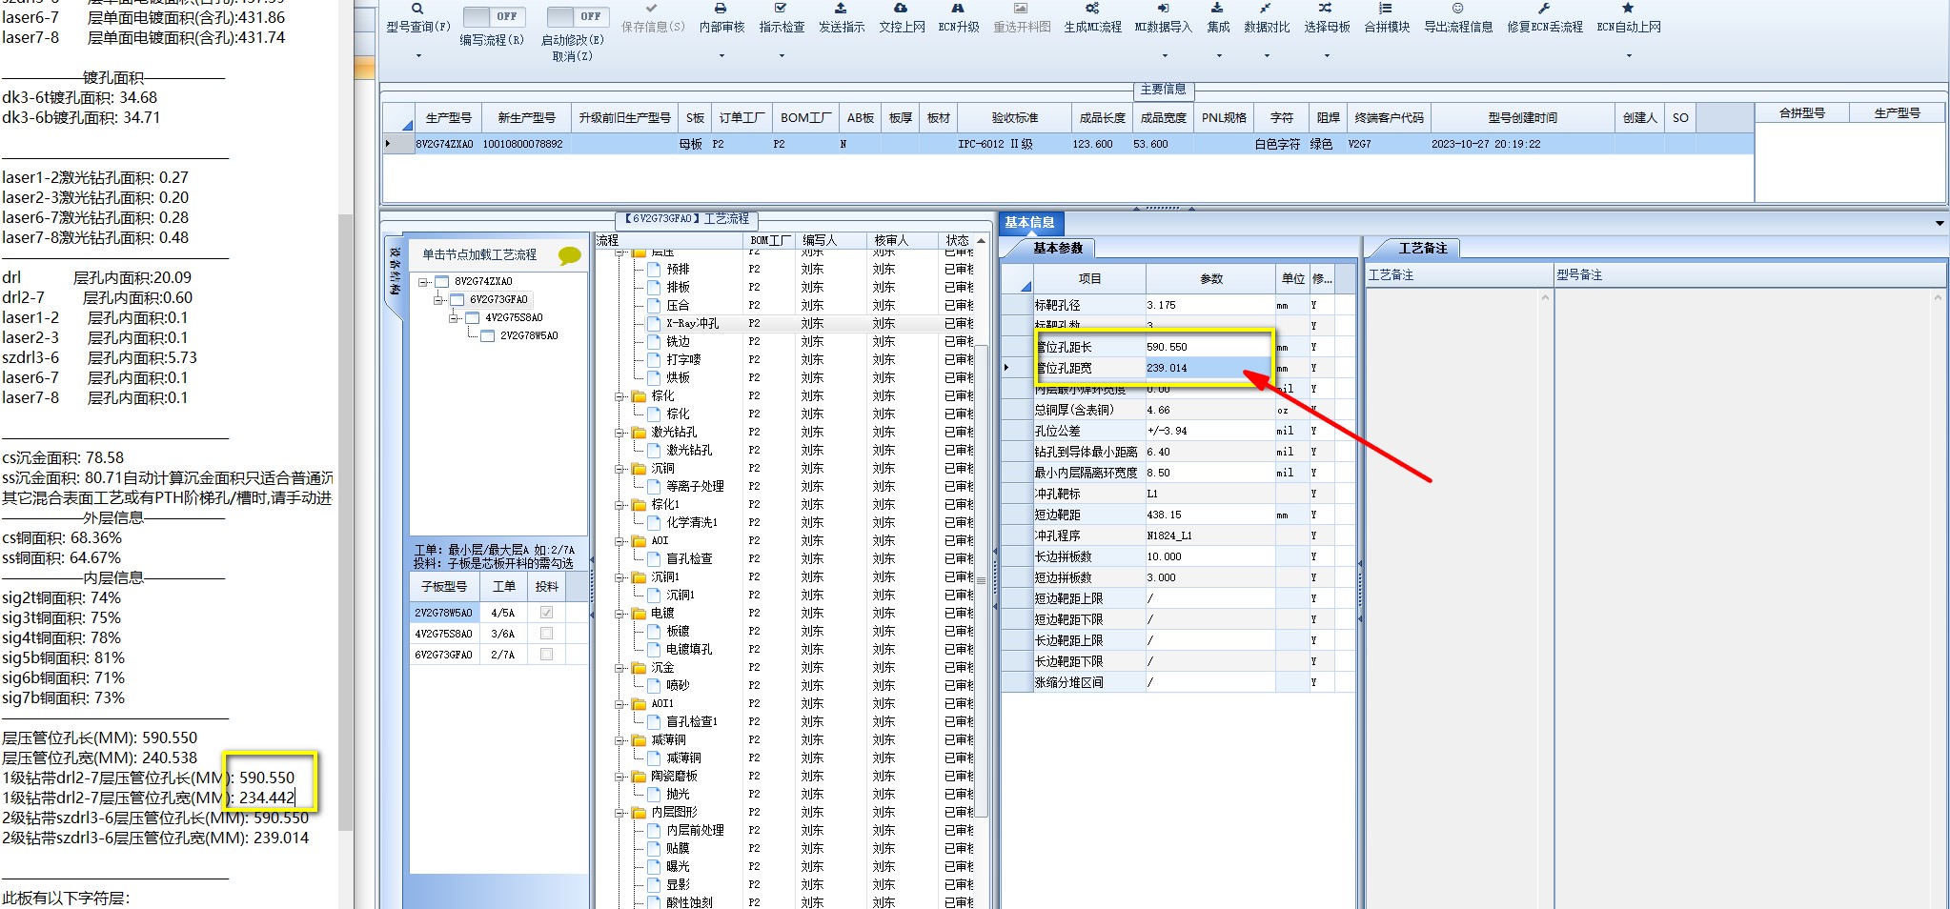Click the 修复ECN丢流程 wrench icon
Screen dimensions: 1950x909
pos(1544,8)
